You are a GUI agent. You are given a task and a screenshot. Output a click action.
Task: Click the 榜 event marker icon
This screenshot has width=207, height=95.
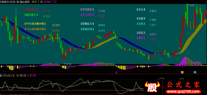pos(182,72)
